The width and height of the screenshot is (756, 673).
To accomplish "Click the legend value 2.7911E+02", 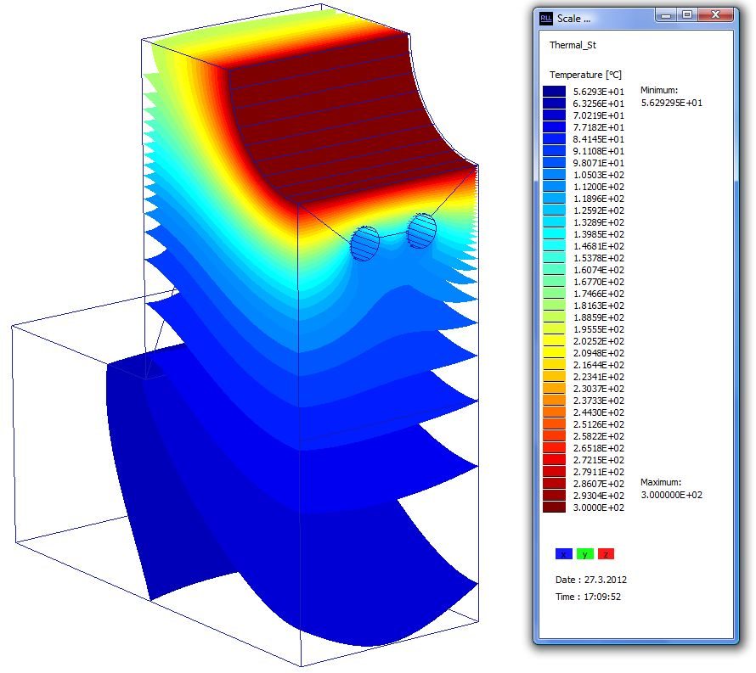I will point(598,472).
